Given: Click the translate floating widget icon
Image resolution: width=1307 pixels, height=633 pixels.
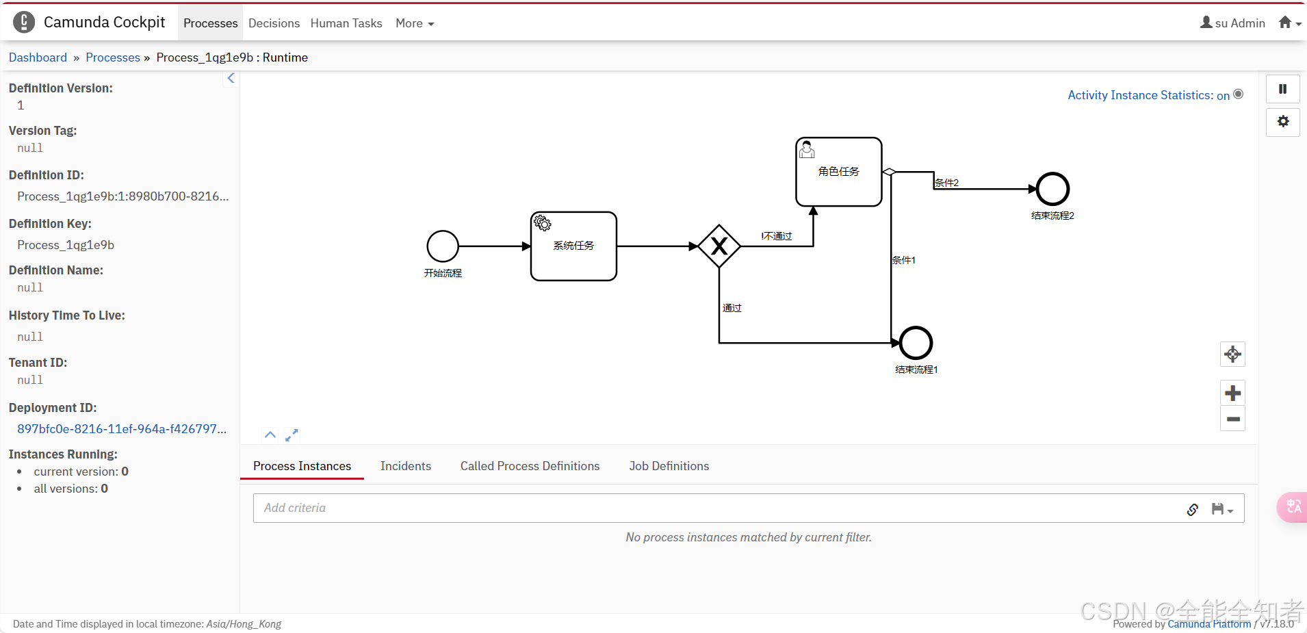Looking at the screenshot, I should coord(1293,507).
